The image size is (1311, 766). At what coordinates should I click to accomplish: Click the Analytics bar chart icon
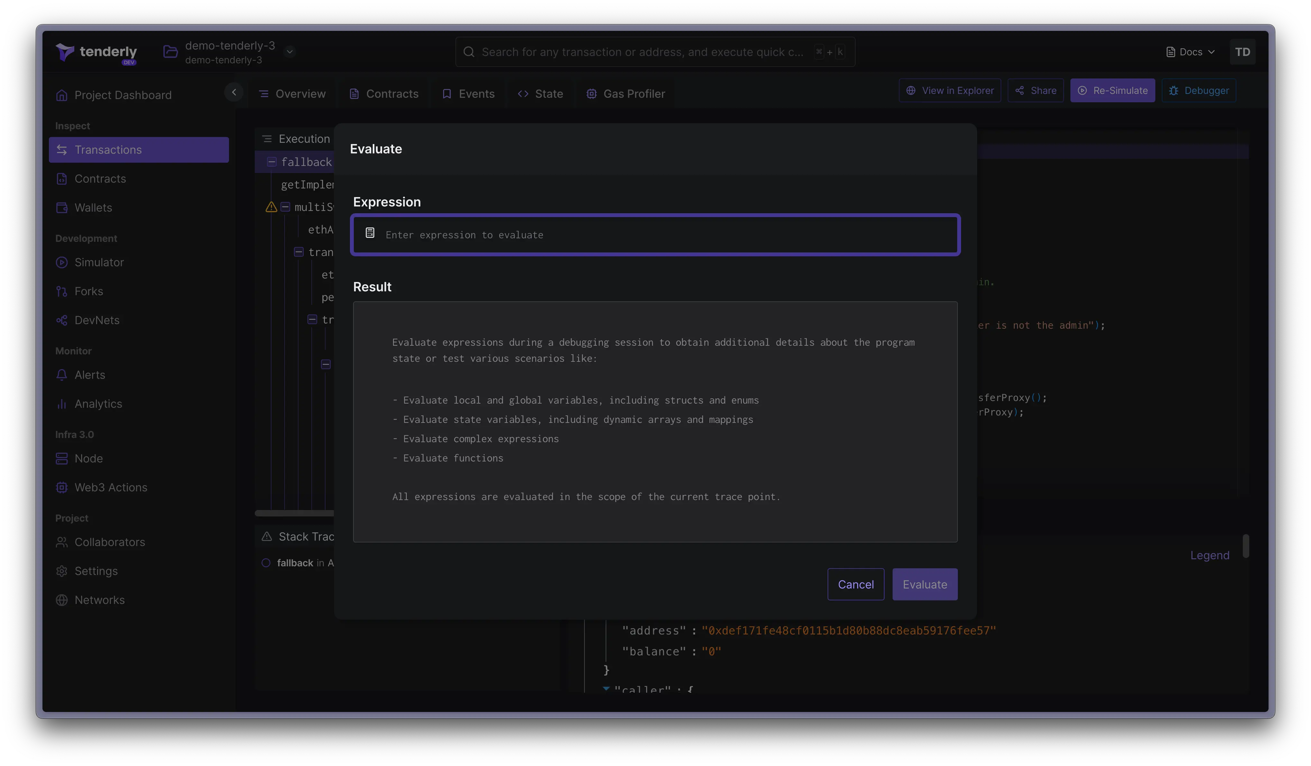tap(62, 404)
